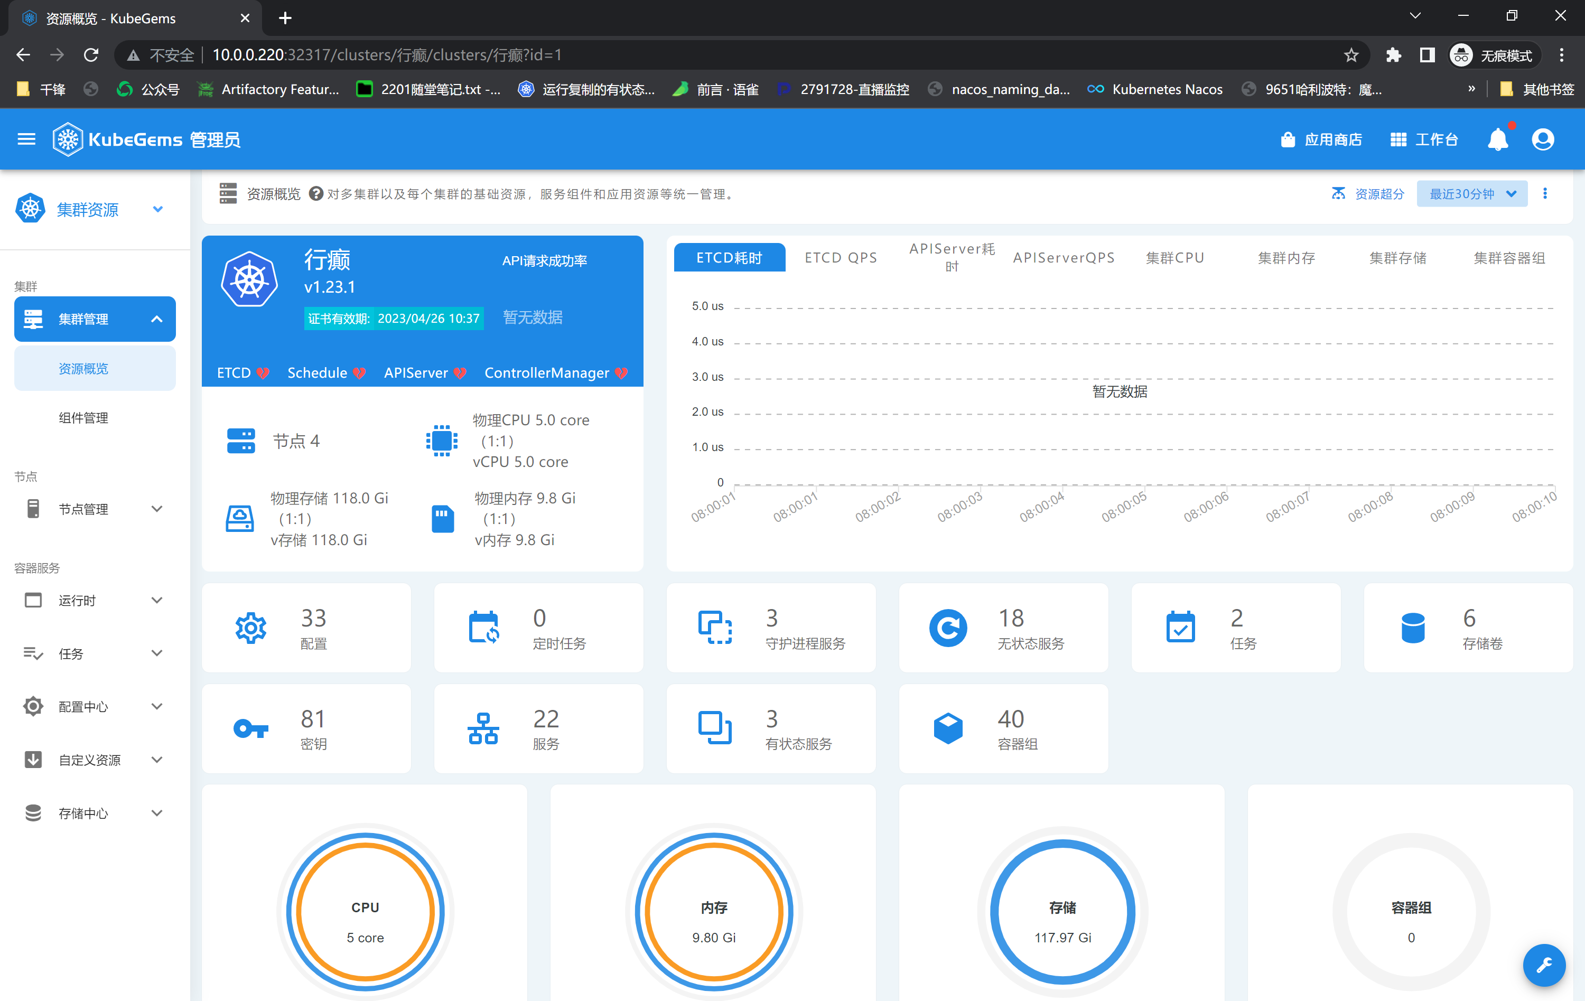Click the Schedule broken heart status icon
This screenshot has width=1585, height=1001.
359,373
